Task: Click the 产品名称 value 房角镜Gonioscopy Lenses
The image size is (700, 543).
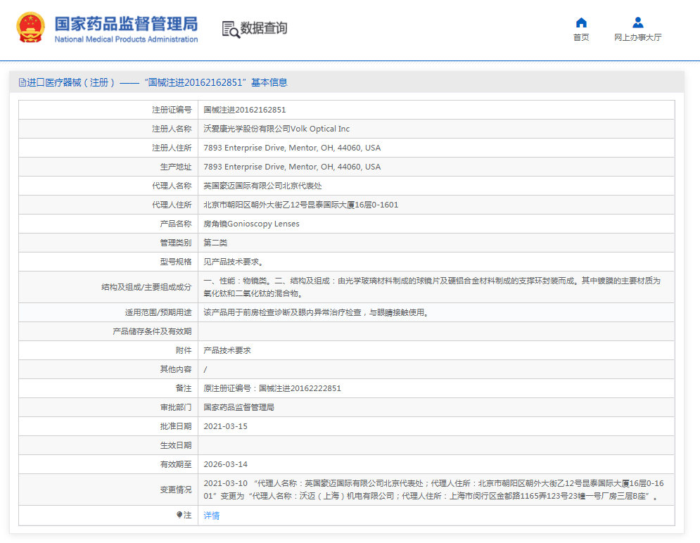Action: click(x=250, y=223)
